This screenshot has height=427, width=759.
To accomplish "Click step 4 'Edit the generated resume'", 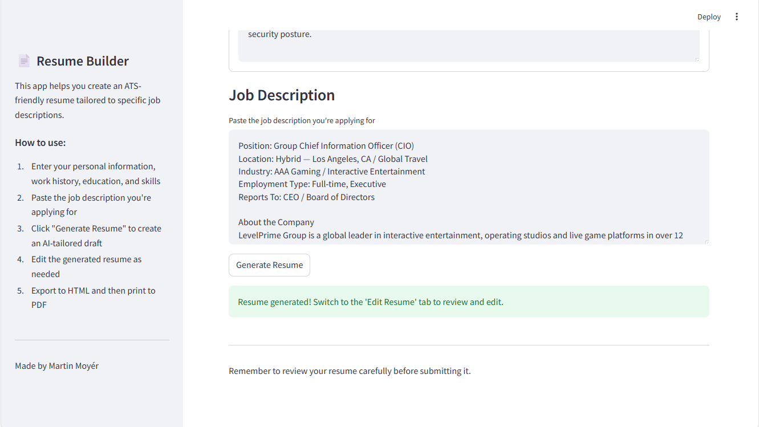I will pyautogui.click(x=86, y=267).
